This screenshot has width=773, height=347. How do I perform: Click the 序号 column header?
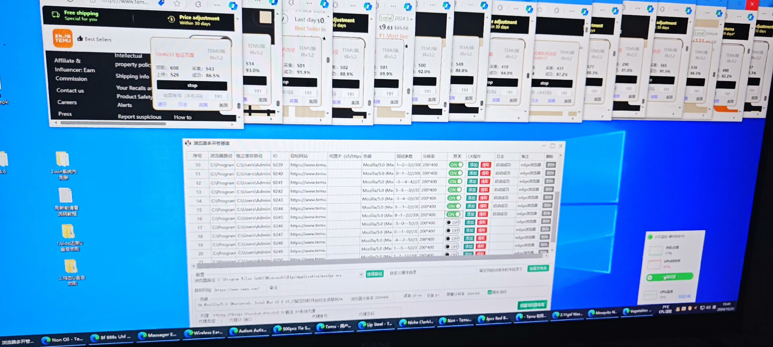(x=197, y=156)
